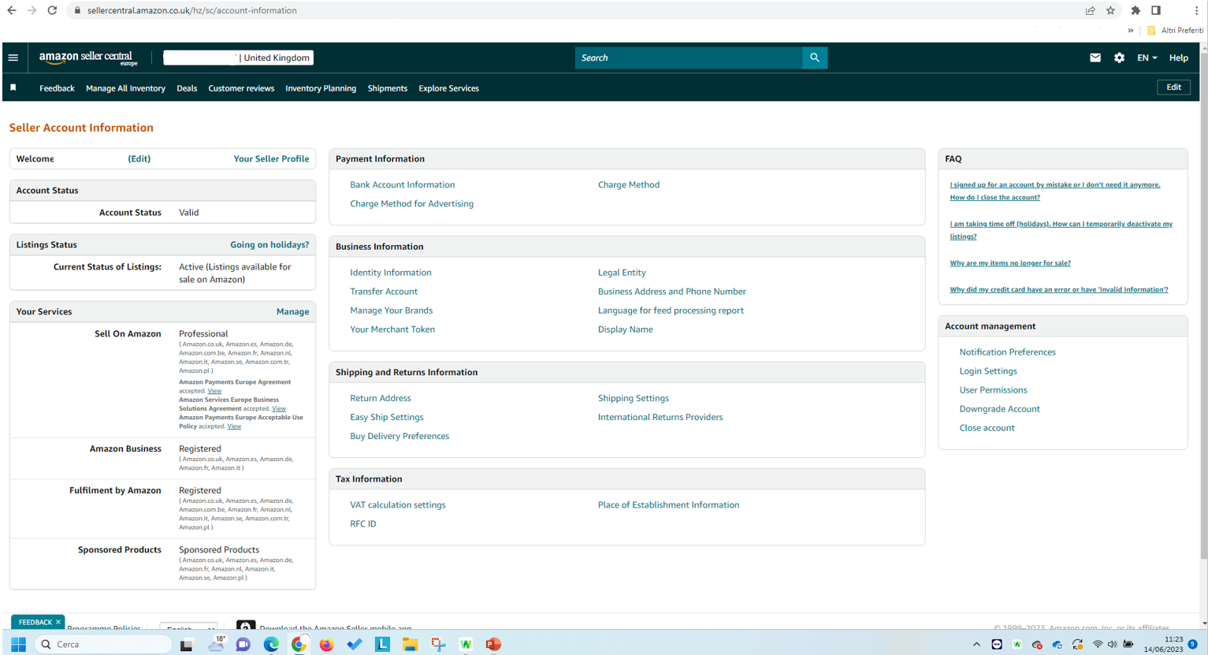Bookmark this page with star icon
The height and width of the screenshot is (655, 1208).
coord(1111,10)
